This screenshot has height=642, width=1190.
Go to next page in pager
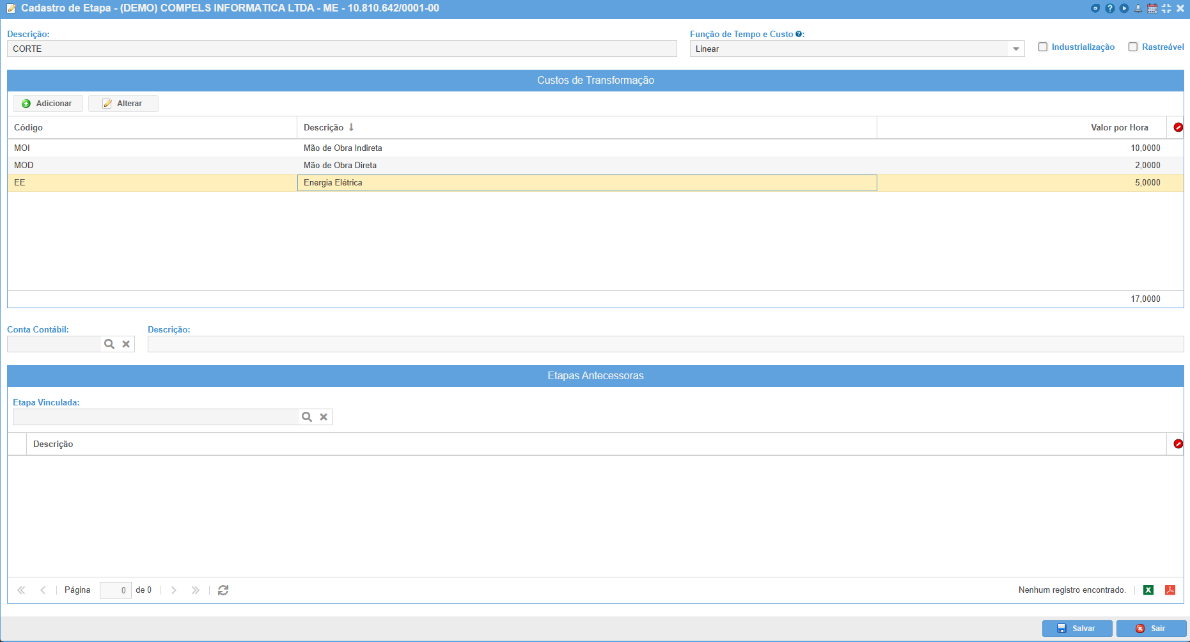pyautogui.click(x=173, y=590)
